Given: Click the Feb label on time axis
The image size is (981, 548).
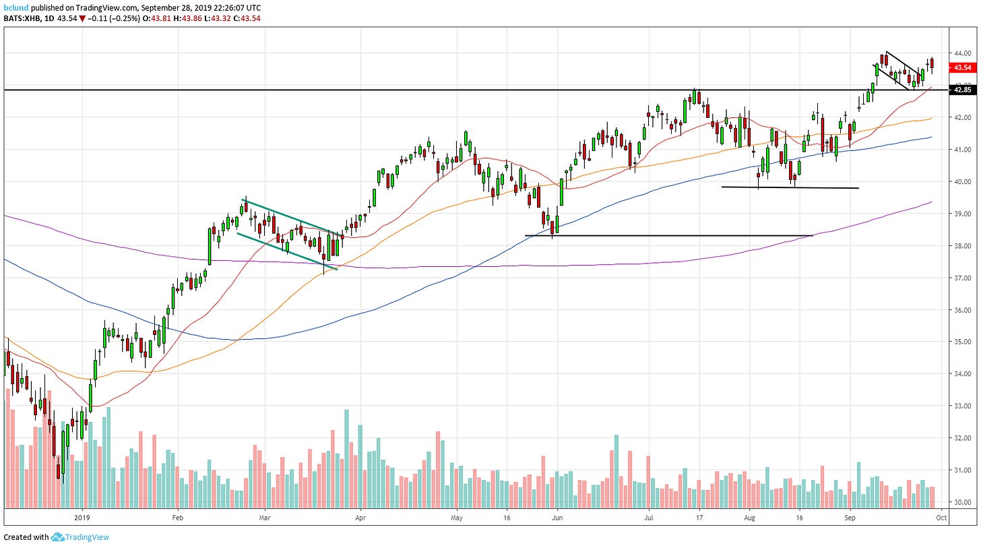Looking at the screenshot, I should point(177,518).
